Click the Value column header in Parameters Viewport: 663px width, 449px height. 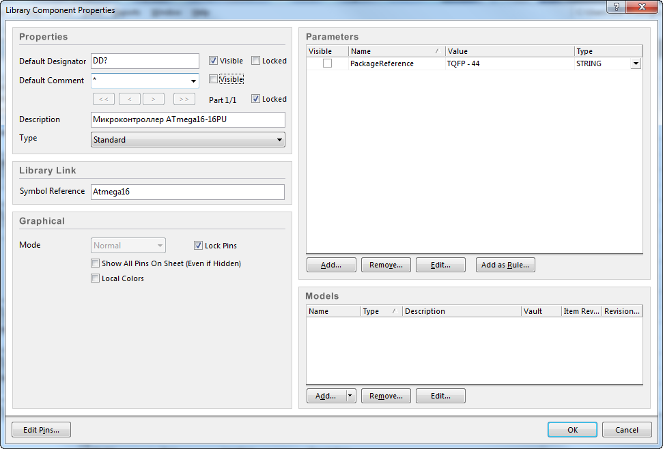tap(509, 51)
